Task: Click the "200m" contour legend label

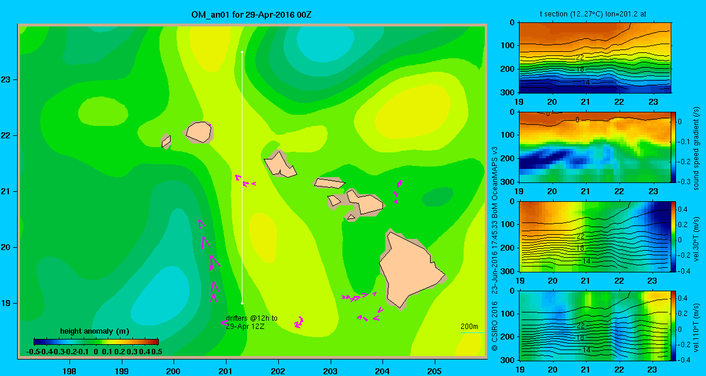Action: pyautogui.click(x=469, y=327)
